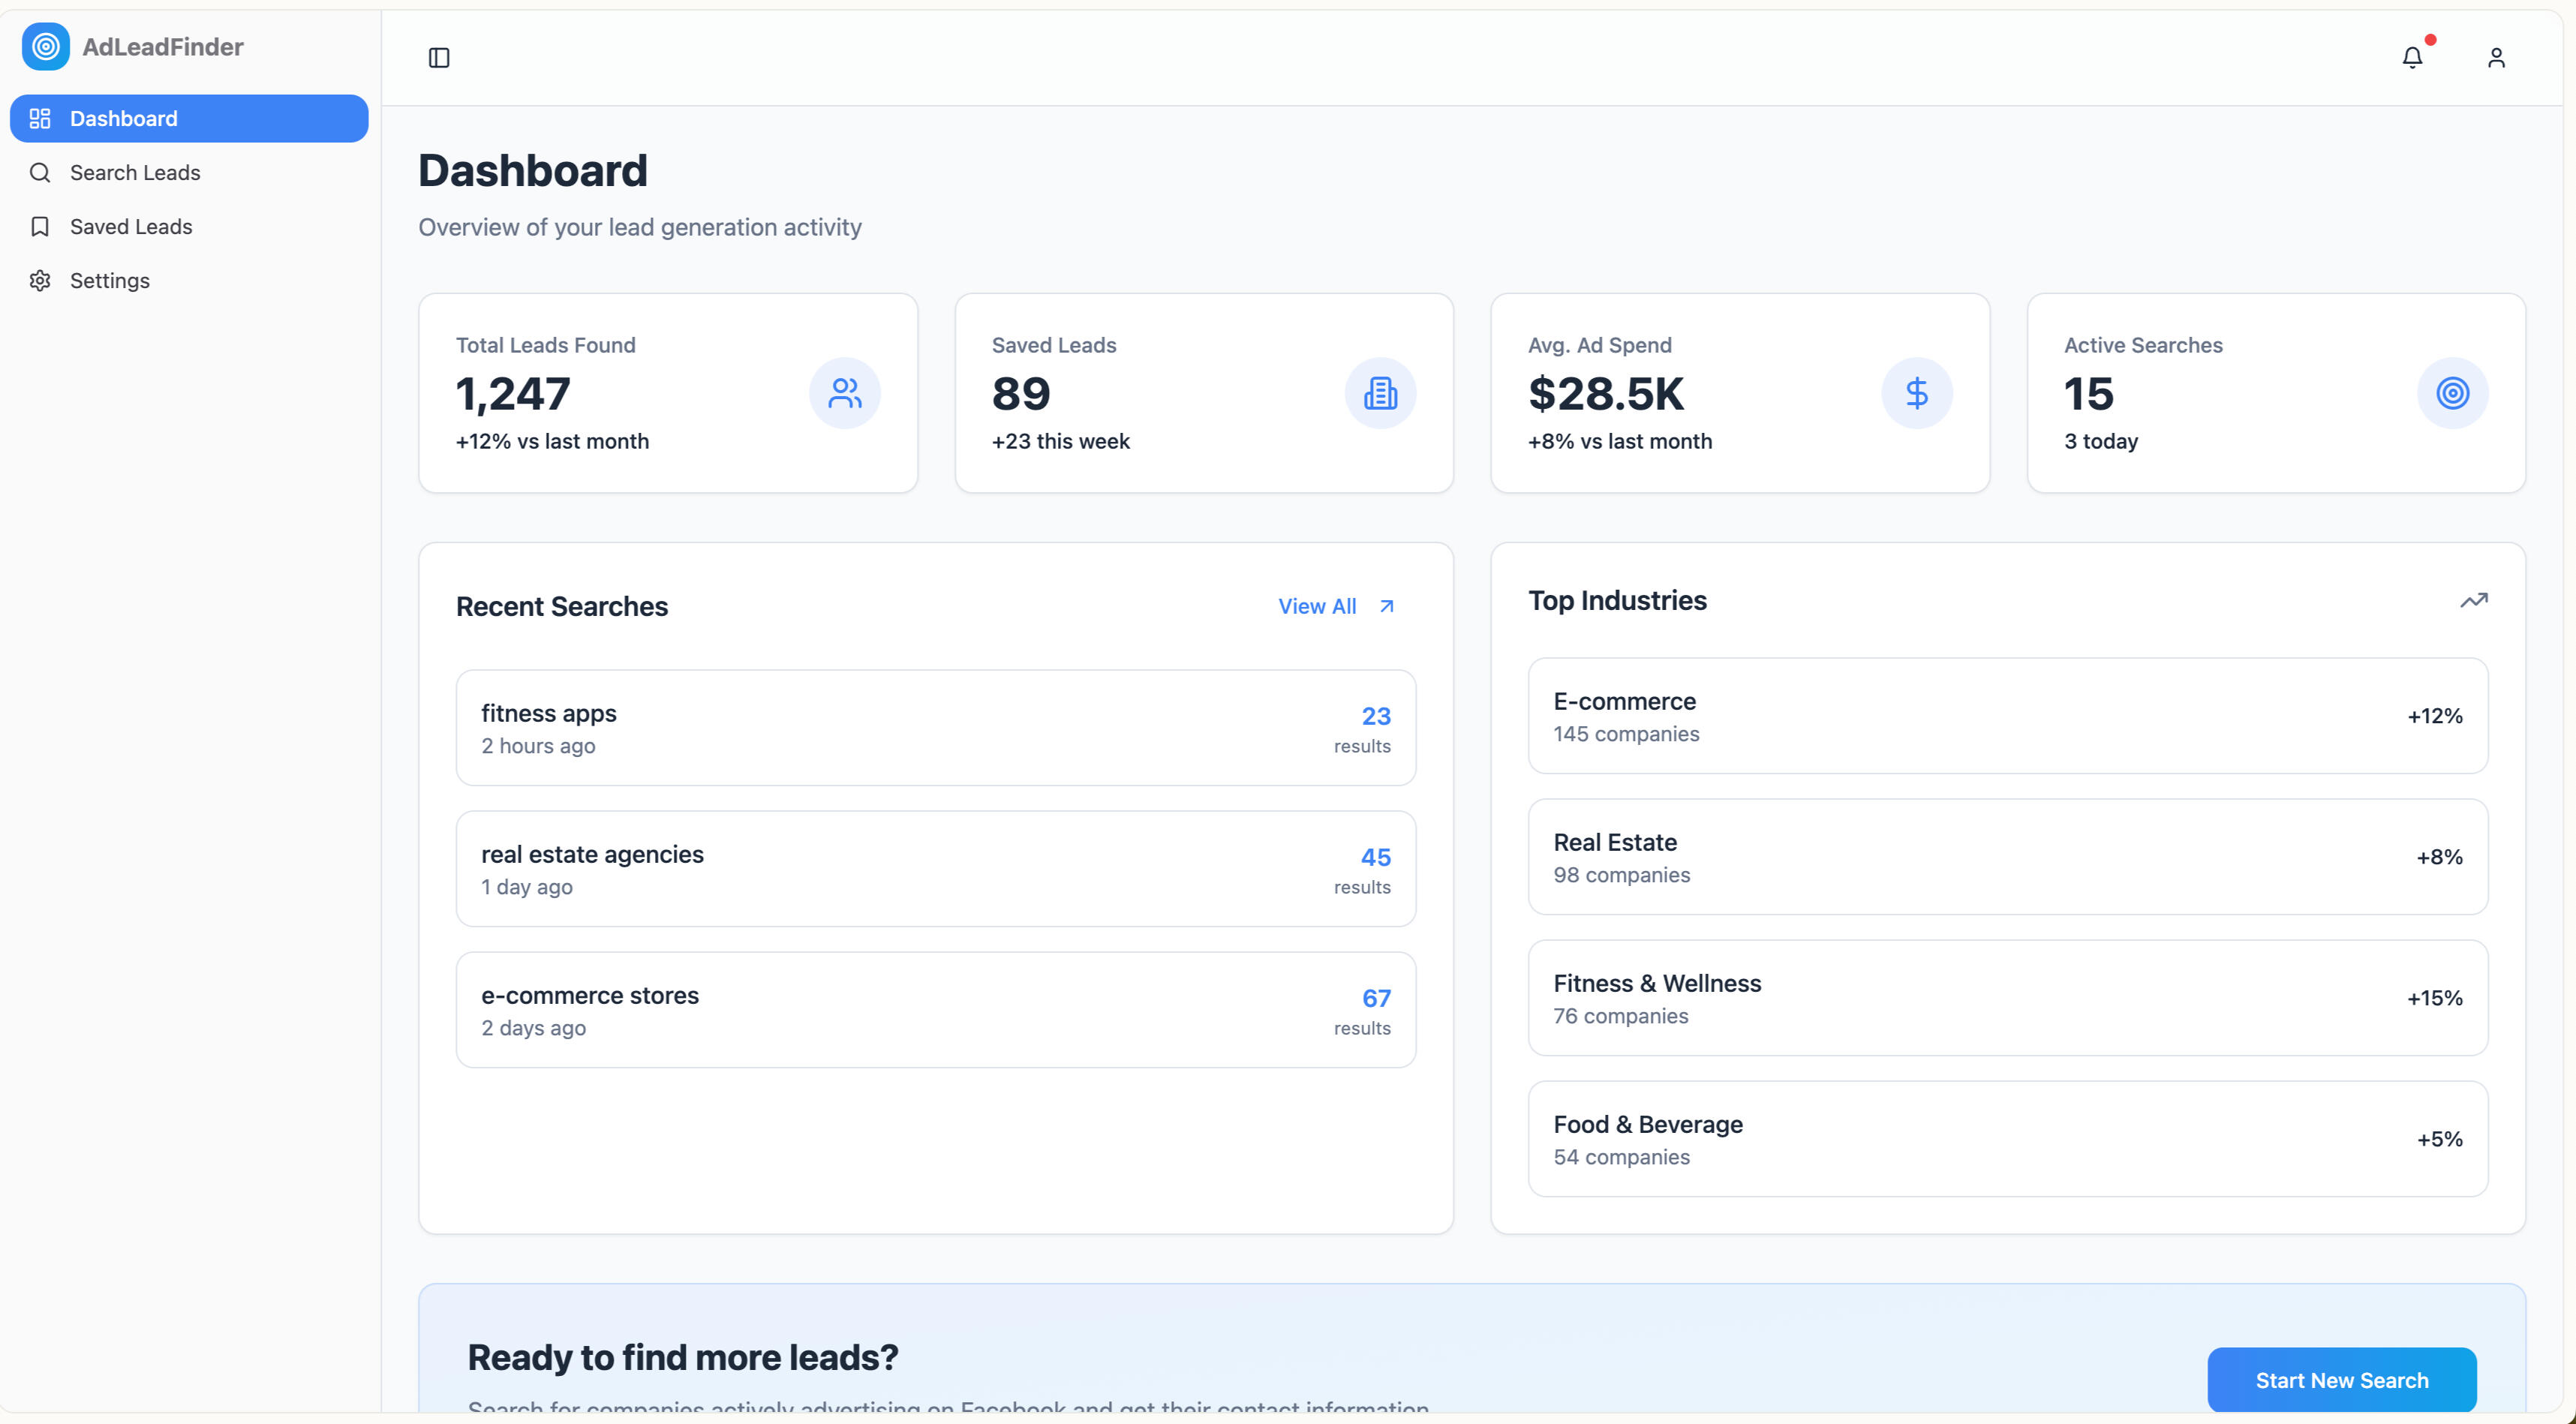The image size is (2576, 1424).
Task: Open the real estate agencies search entry
Action: (935, 869)
